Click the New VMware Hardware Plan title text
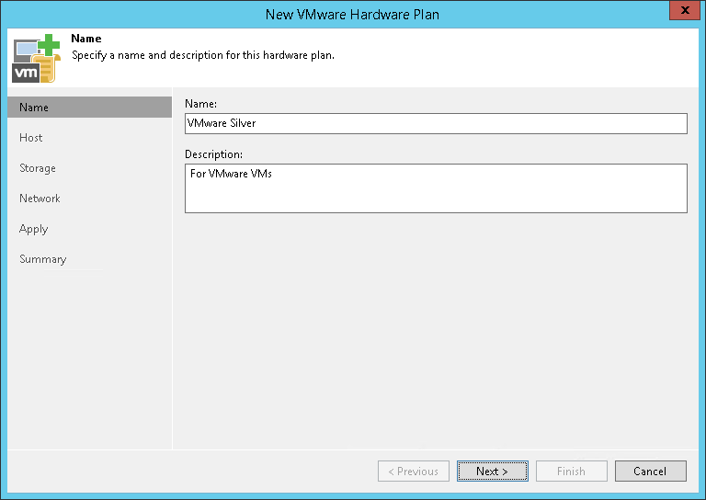Image resolution: width=706 pixels, height=500 pixels. tap(352, 15)
